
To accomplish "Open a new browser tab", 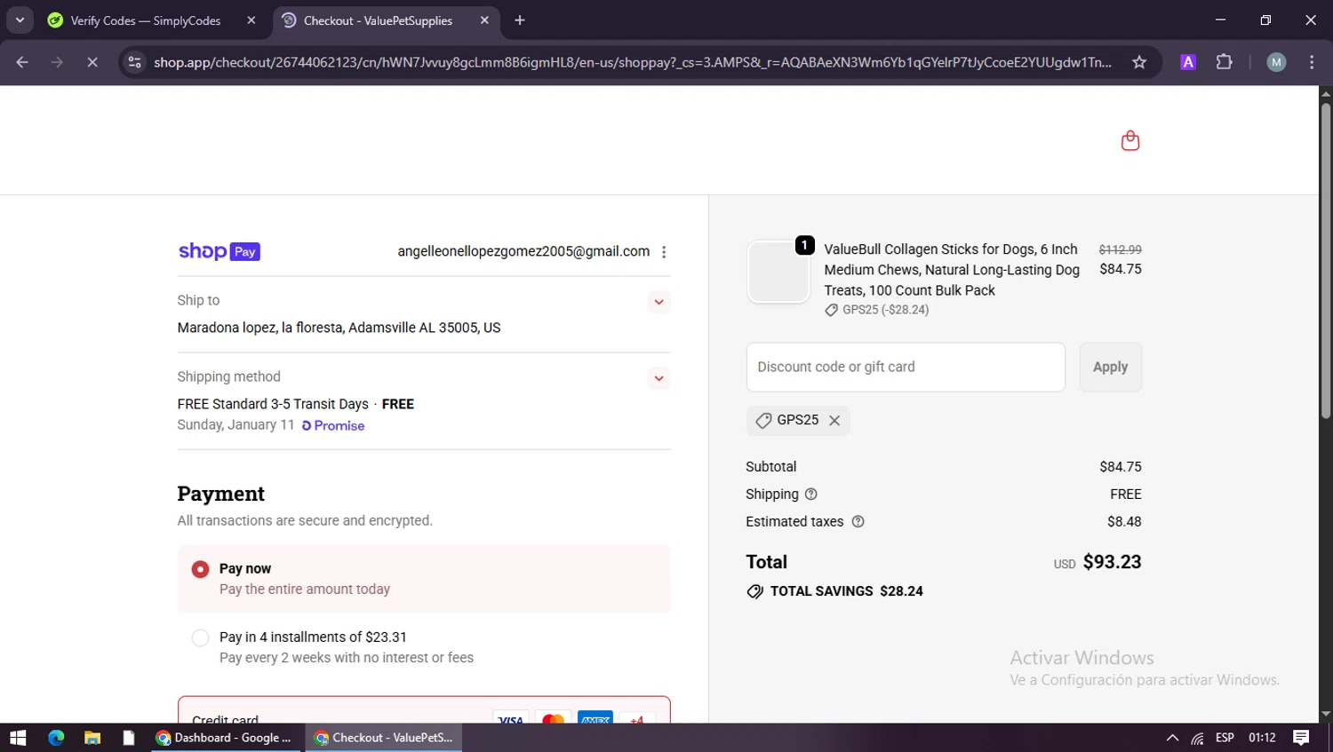I will (x=520, y=20).
